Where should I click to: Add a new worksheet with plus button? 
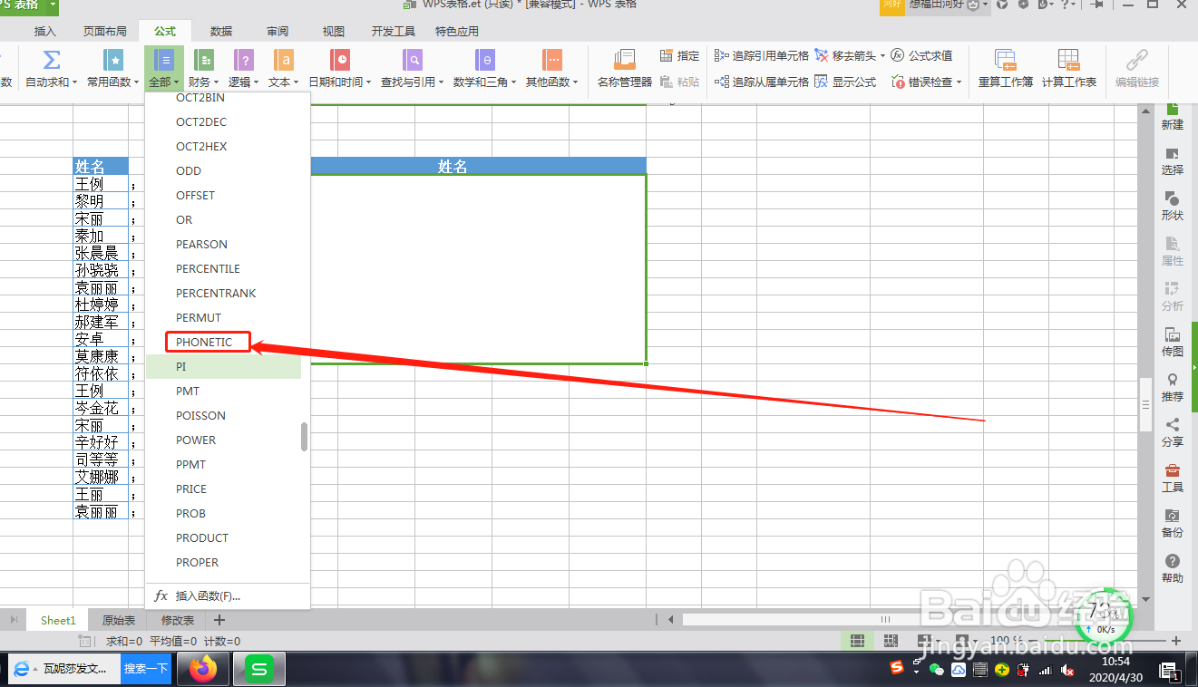click(x=219, y=620)
